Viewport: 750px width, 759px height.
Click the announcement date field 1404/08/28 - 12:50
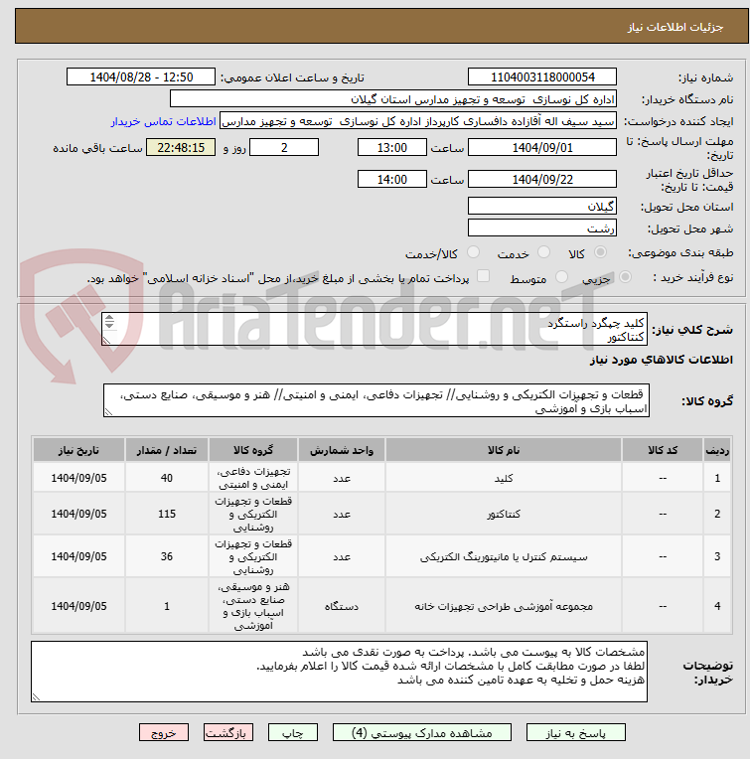(x=141, y=76)
